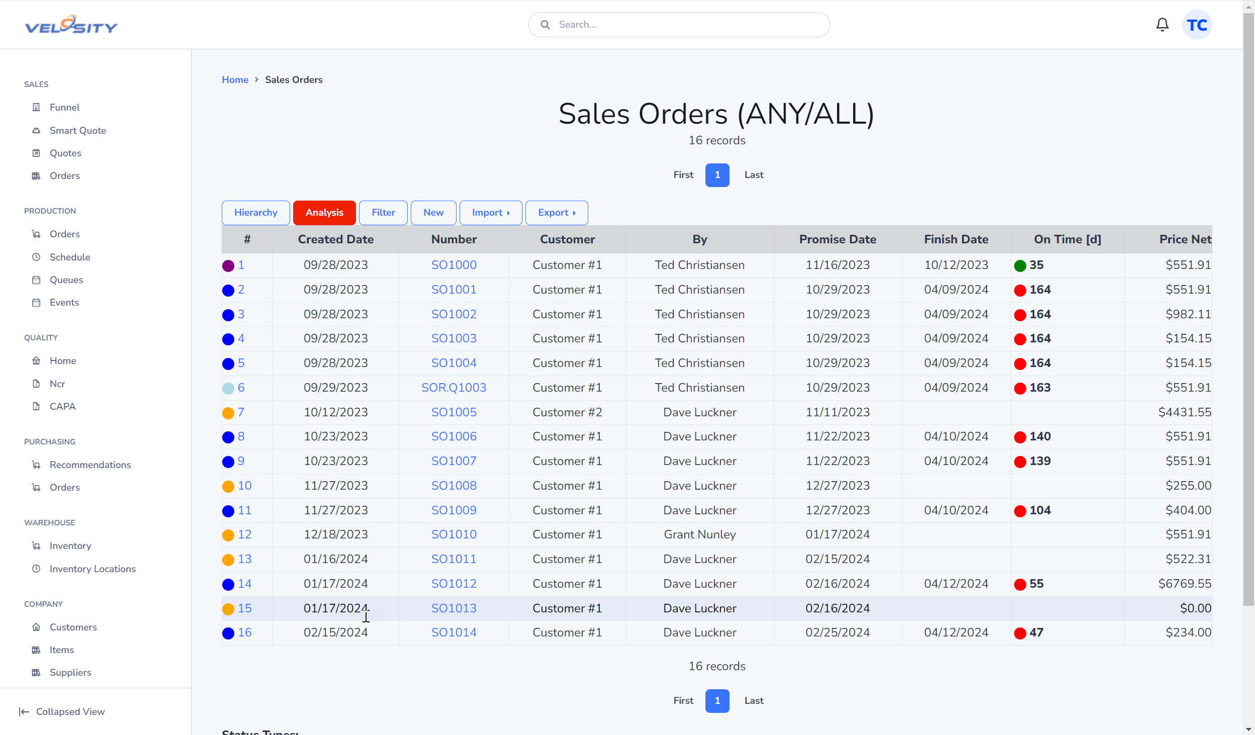Click the Funnel sidebar icon

point(36,107)
